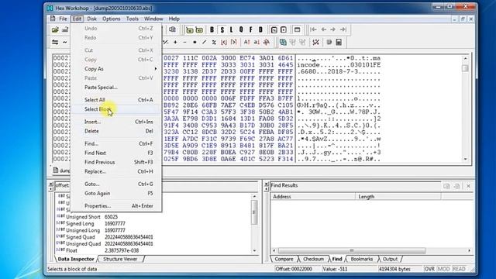Screen dimensions: 496x279
Task: Click the Open file toolbar icon
Action: pyautogui.click(x=55, y=29)
